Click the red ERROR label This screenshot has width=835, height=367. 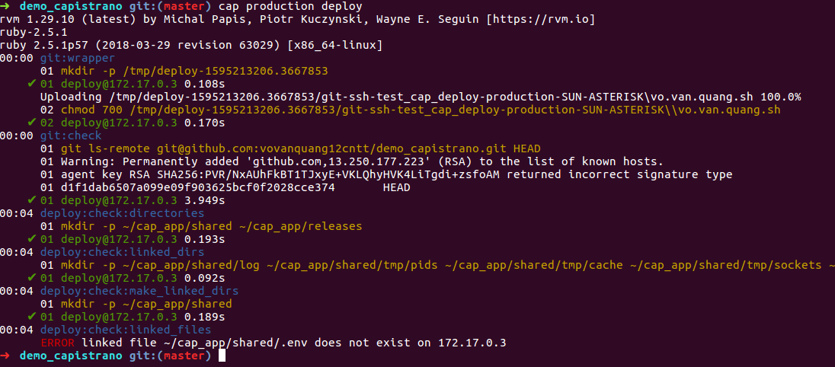coord(57,343)
